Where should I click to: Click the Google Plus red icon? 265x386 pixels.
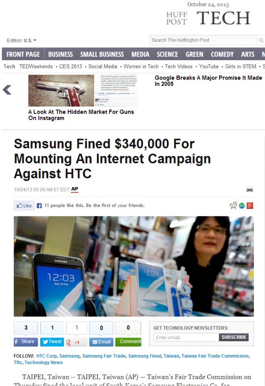tap(250, 206)
